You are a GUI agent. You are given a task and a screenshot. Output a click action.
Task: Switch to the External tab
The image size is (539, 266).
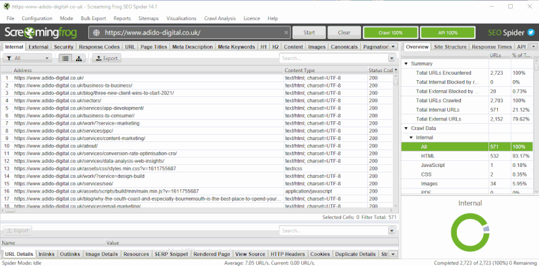pyautogui.click(x=38, y=46)
